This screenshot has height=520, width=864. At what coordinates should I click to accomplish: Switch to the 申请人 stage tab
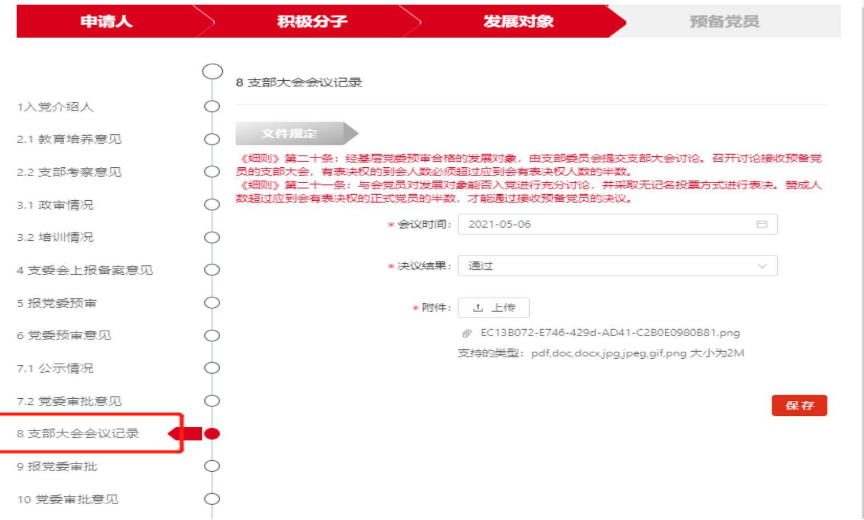106,21
